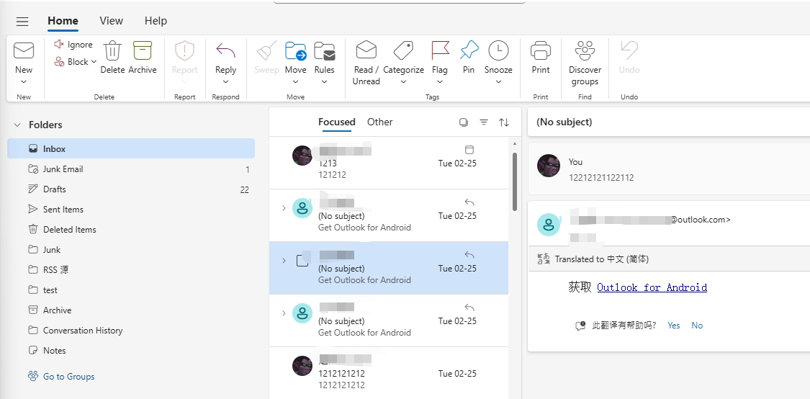The image size is (810, 399).
Task: Open the RSS 源 folder
Action: [131, 270]
